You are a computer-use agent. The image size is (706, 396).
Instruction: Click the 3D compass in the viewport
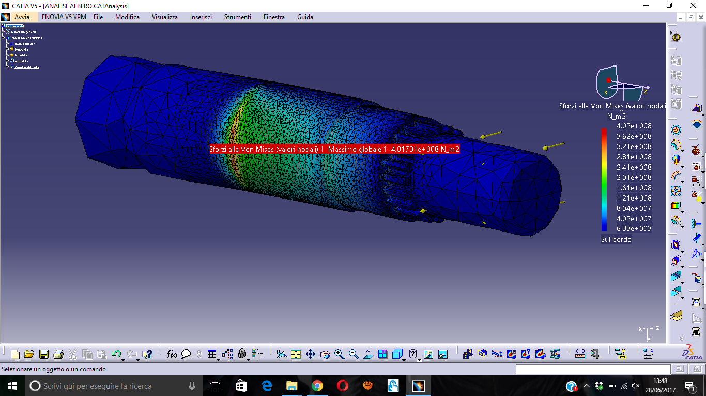point(622,83)
